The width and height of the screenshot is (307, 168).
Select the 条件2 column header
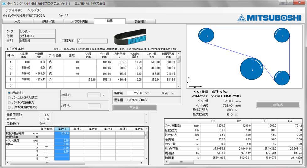(77, 129)
